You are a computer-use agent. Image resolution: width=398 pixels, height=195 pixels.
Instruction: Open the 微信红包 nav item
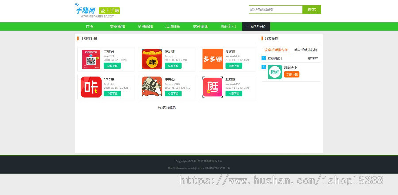click(x=229, y=27)
